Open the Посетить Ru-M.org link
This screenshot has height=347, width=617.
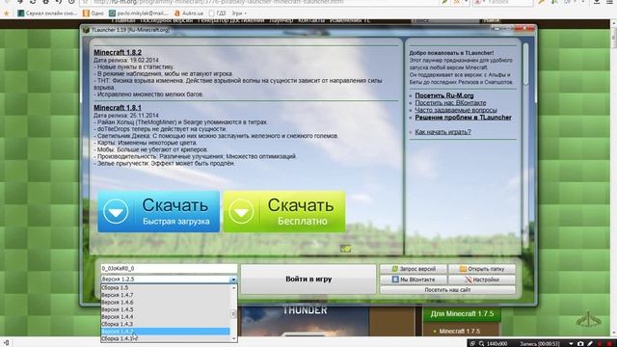[x=444, y=95]
